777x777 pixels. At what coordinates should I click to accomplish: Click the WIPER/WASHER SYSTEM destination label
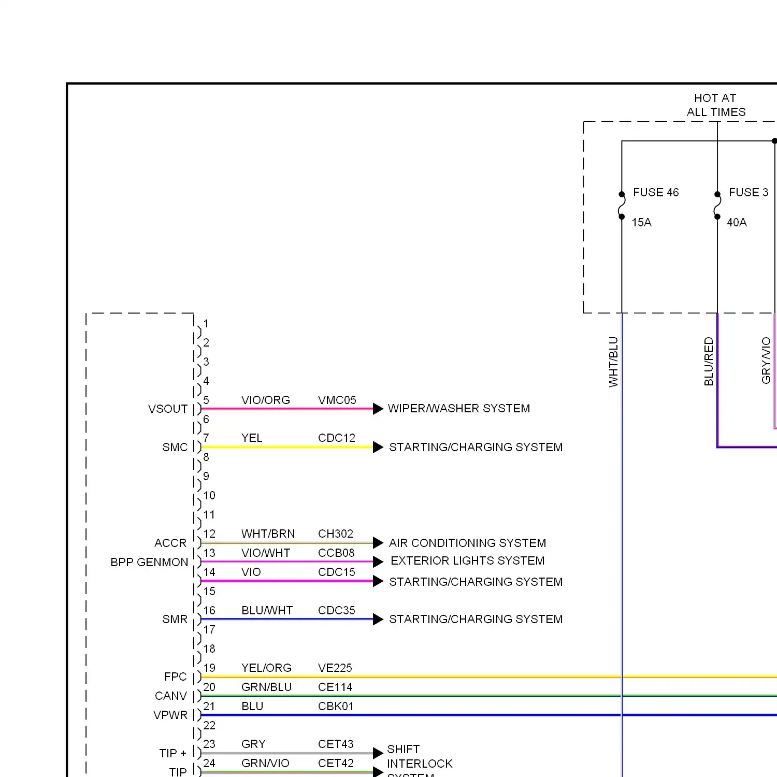459,408
